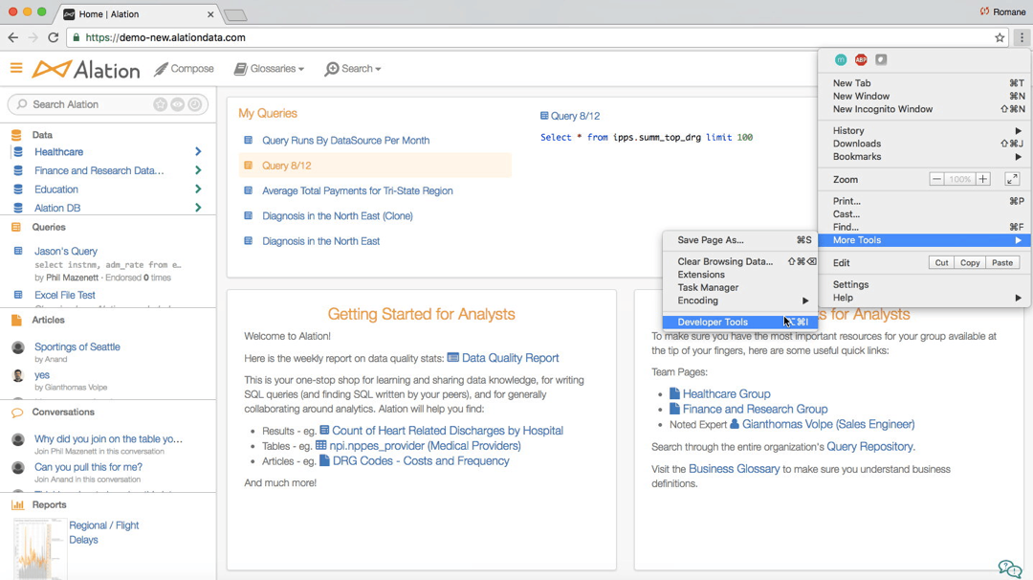Viewport: 1033px width, 580px height.
Task: Choose New Incognito Window
Action: 925,109
